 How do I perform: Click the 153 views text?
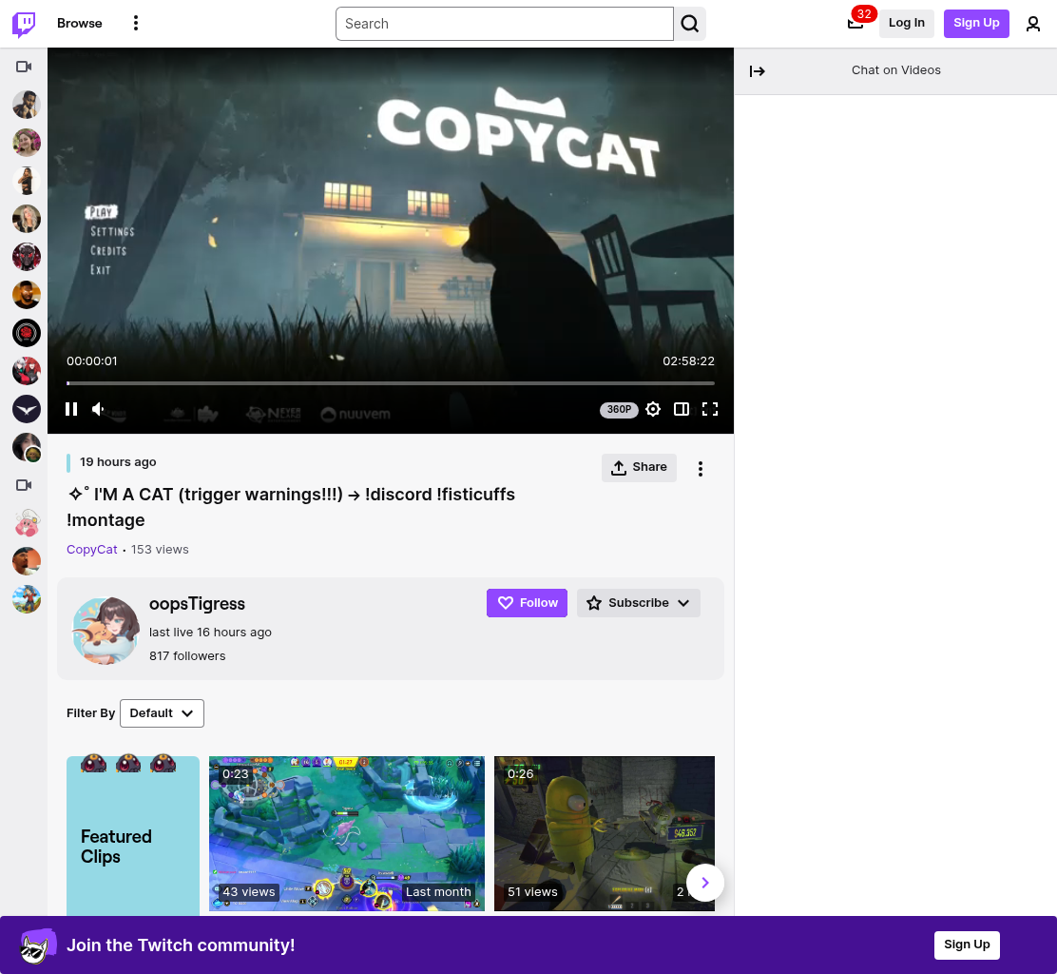tap(160, 549)
